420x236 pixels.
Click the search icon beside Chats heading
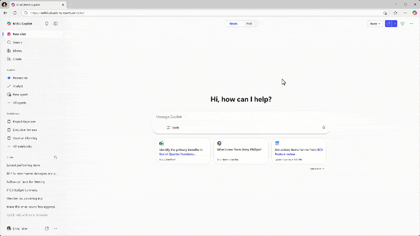[x=56, y=157]
